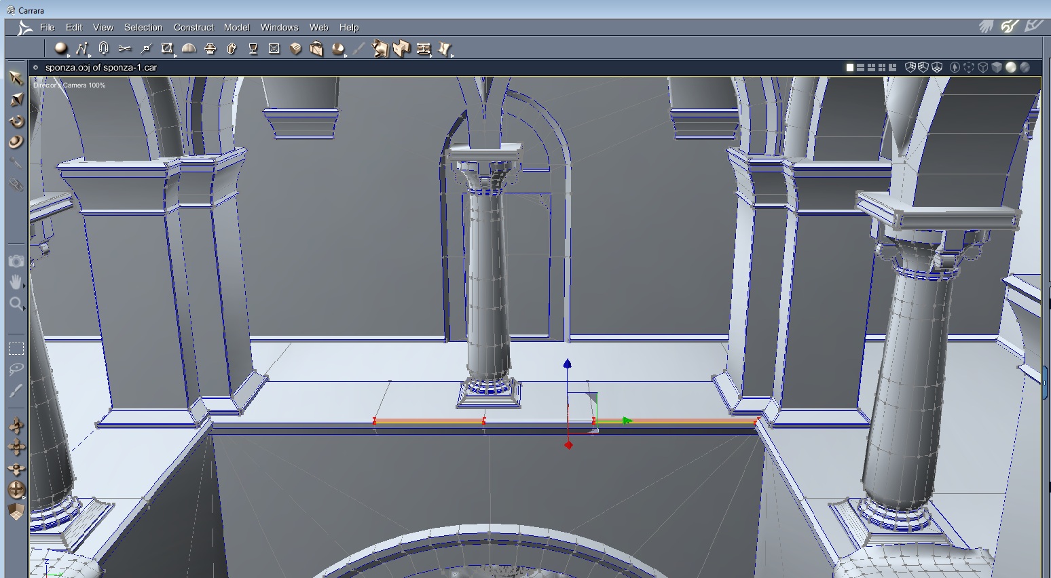Click the shaded cube toolbar icon
Viewport: 1051px width, 578px height.
[295, 48]
